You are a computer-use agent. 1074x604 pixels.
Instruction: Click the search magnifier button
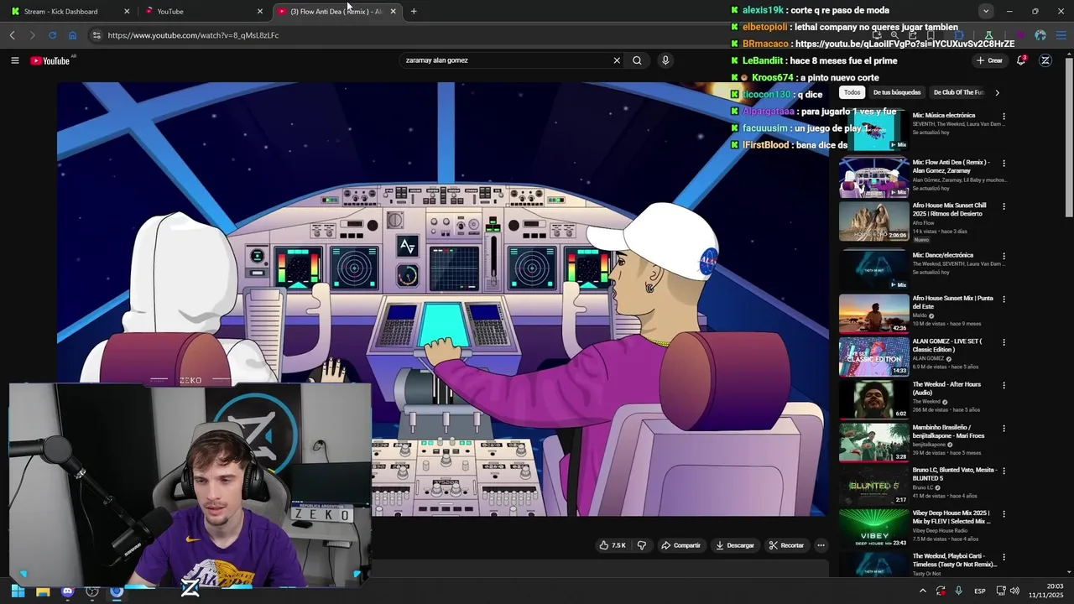(x=637, y=60)
